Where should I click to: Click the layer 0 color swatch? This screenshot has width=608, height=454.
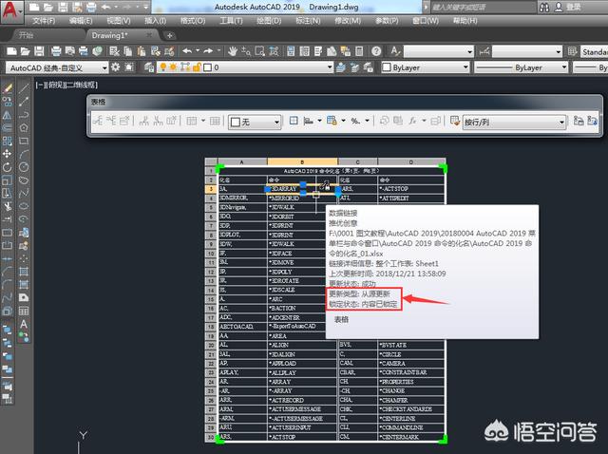click(x=208, y=67)
